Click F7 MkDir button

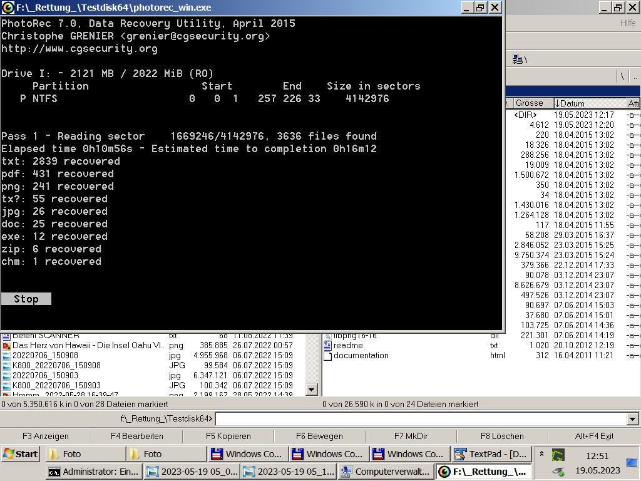[x=411, y=436]
